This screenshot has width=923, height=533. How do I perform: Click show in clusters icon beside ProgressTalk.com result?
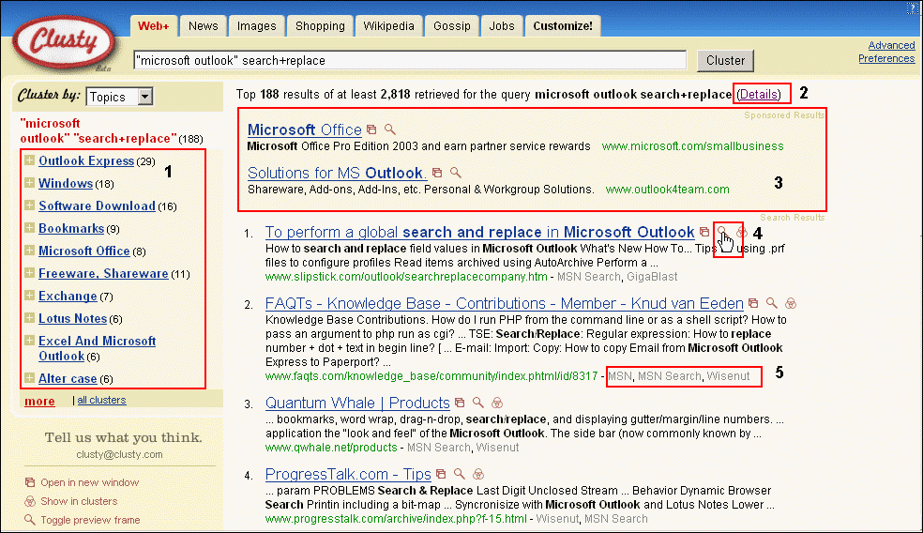point(478,475)
